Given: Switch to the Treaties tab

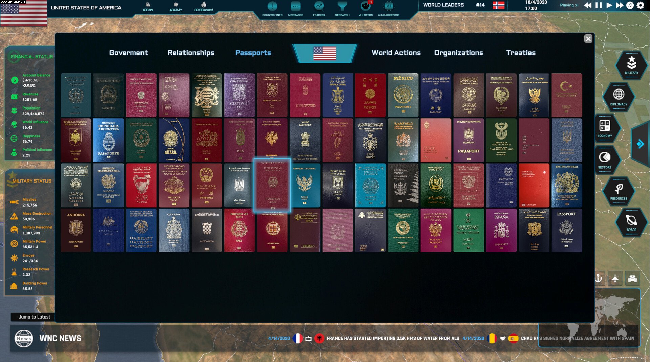Looking at the screenshot, I should (521, 53).
